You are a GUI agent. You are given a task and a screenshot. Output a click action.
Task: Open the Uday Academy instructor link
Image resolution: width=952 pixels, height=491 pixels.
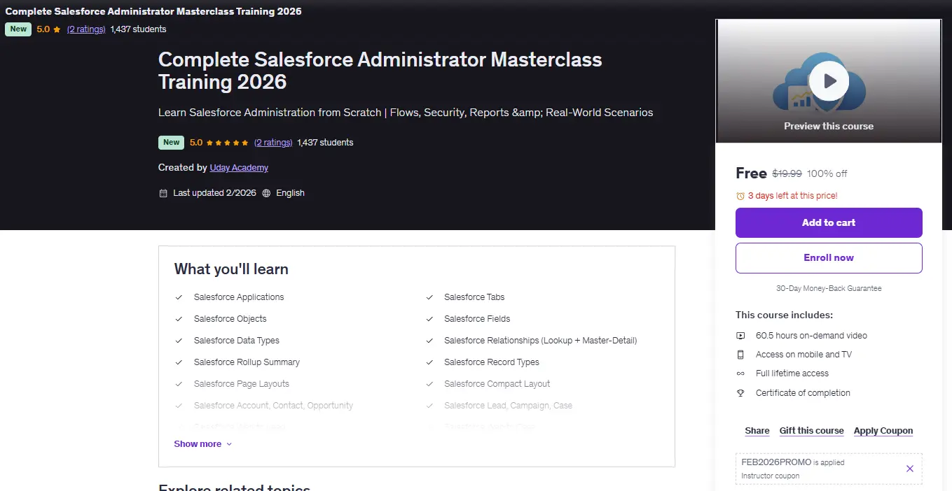[239, 168]
